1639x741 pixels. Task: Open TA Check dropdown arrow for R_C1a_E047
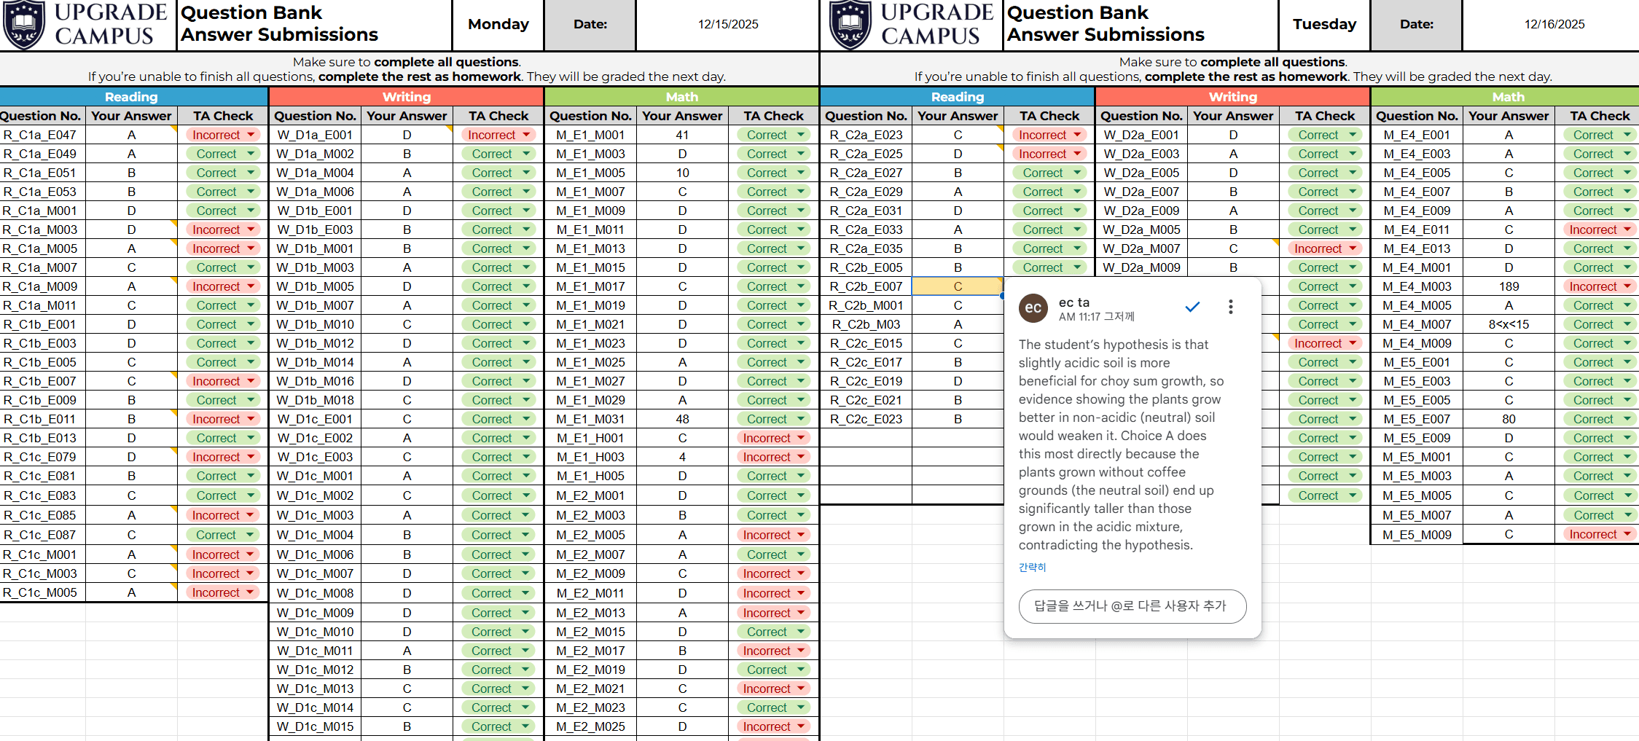[251, 135]
